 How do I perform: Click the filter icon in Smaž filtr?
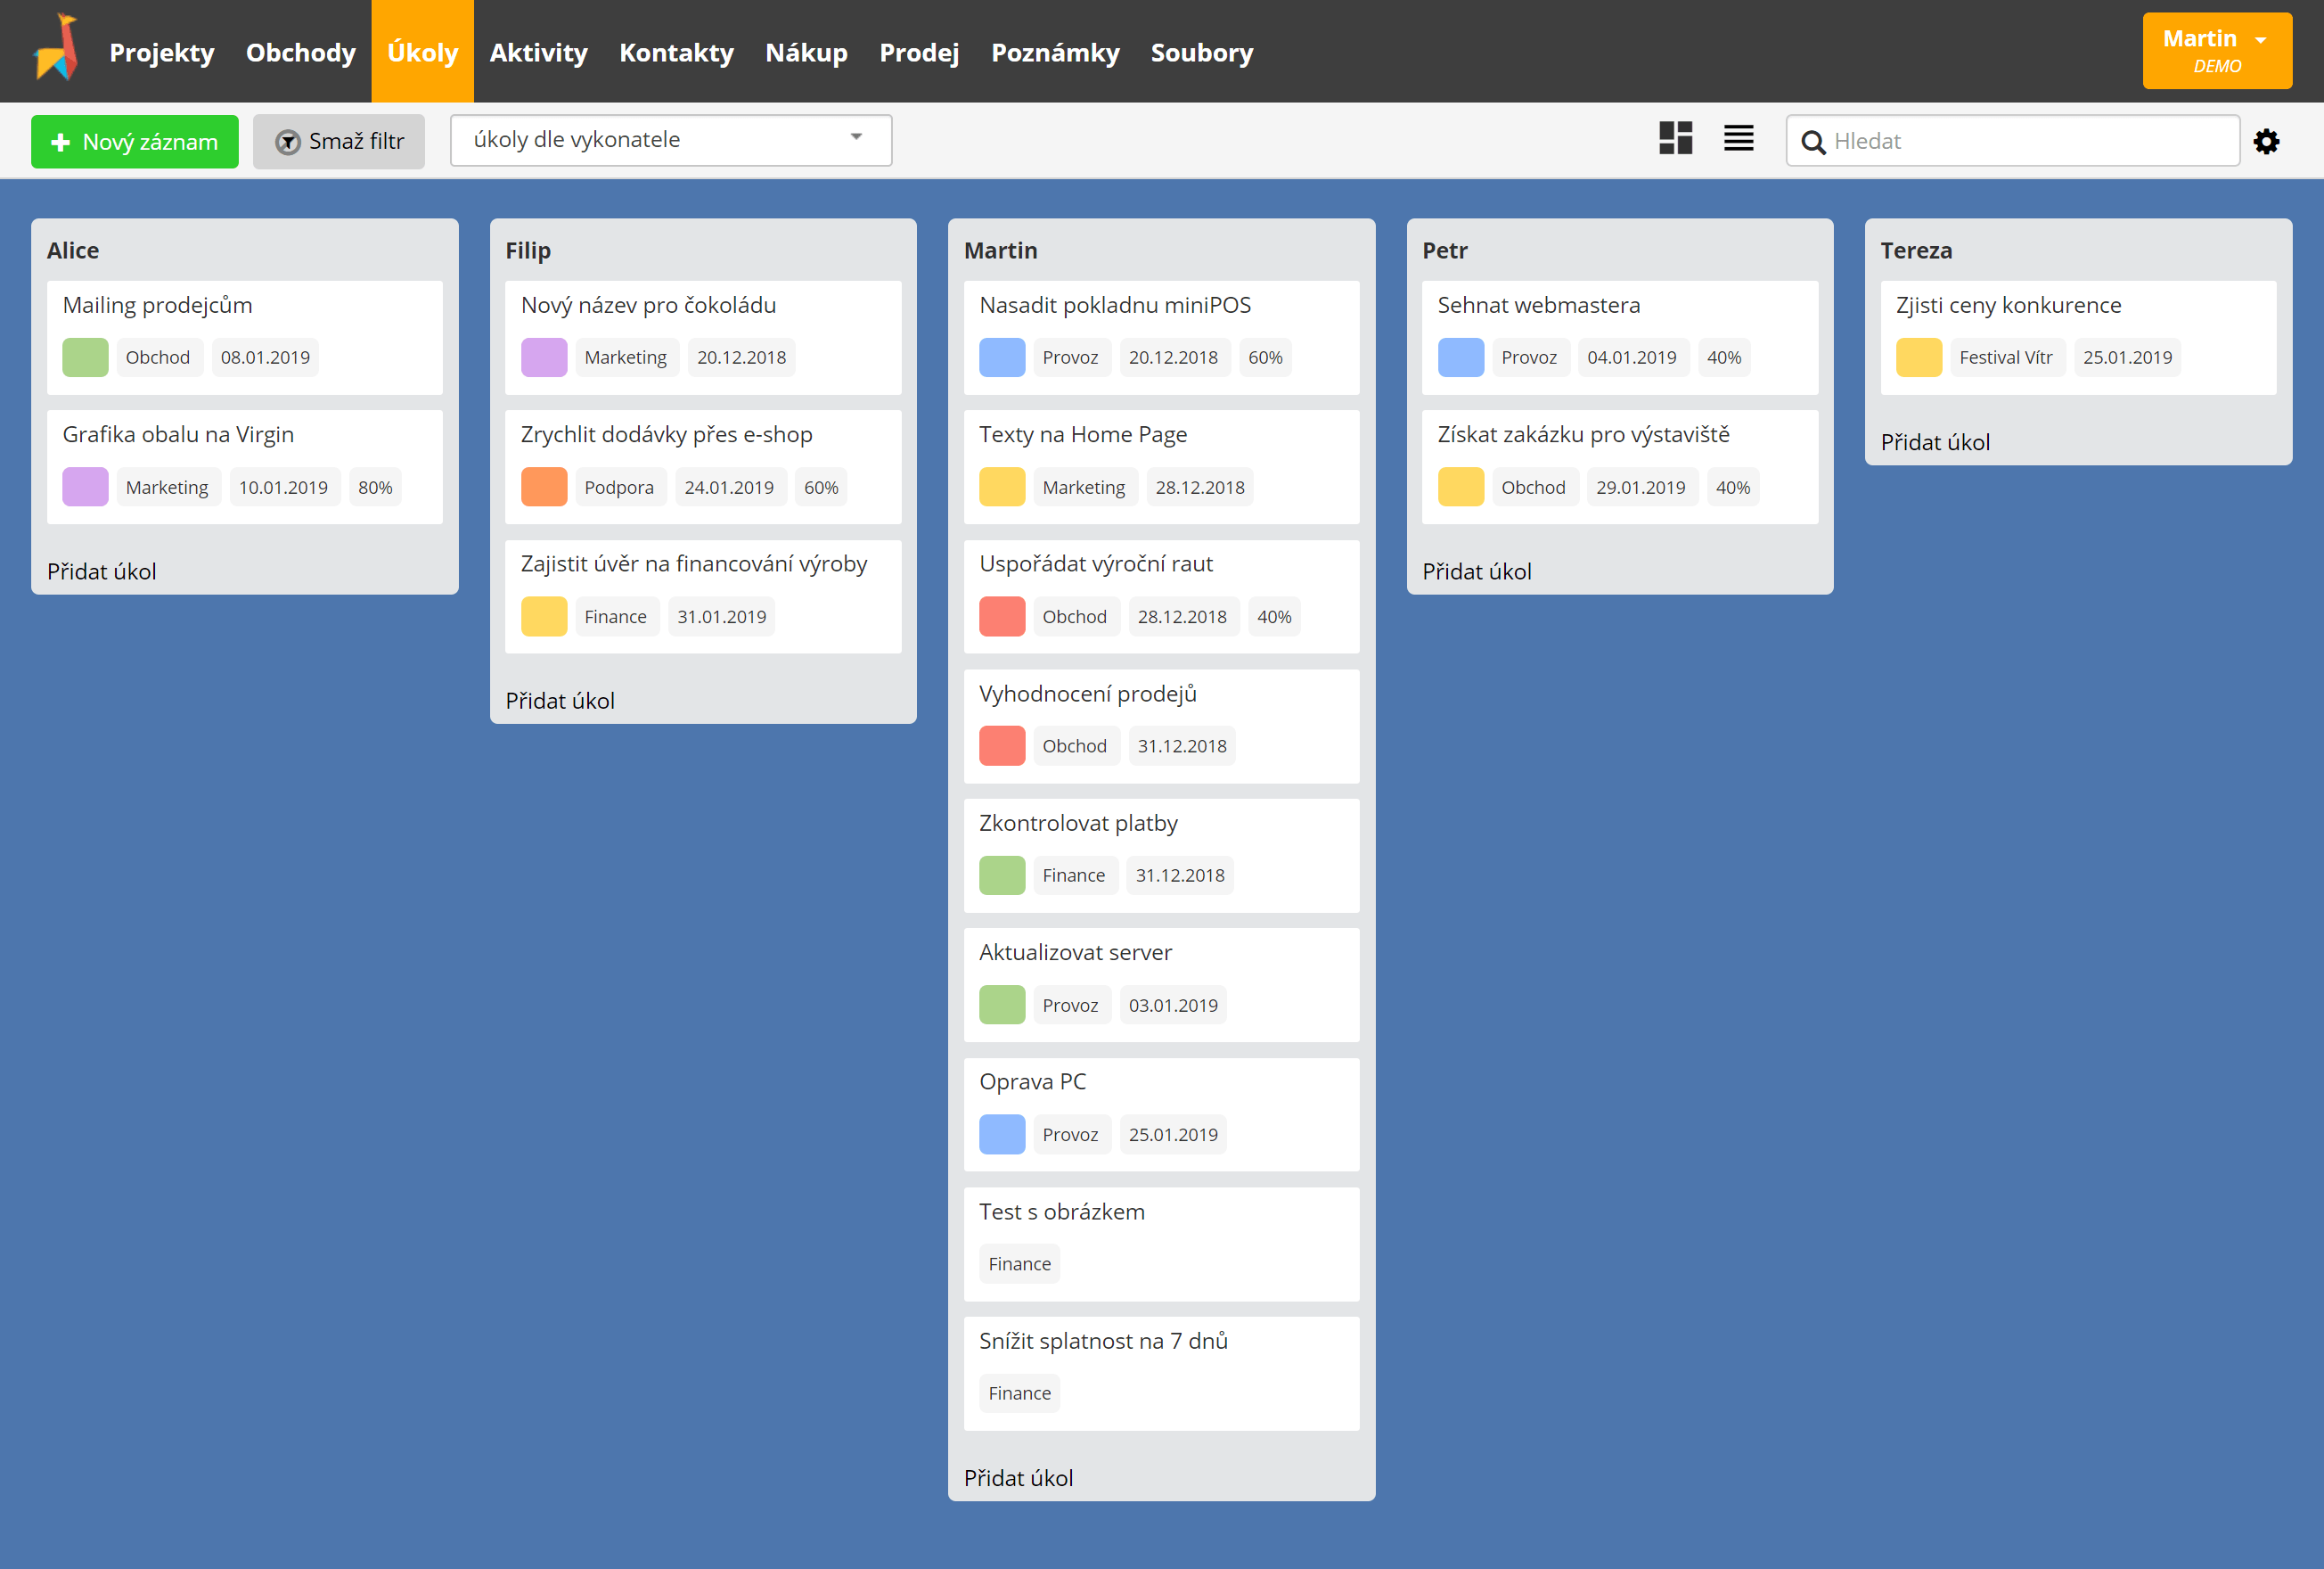point(288,142)
